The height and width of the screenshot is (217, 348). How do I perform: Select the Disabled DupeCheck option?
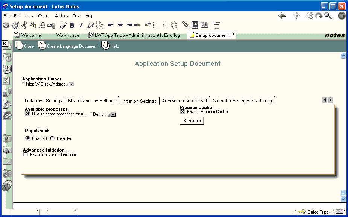pos(53,138)
